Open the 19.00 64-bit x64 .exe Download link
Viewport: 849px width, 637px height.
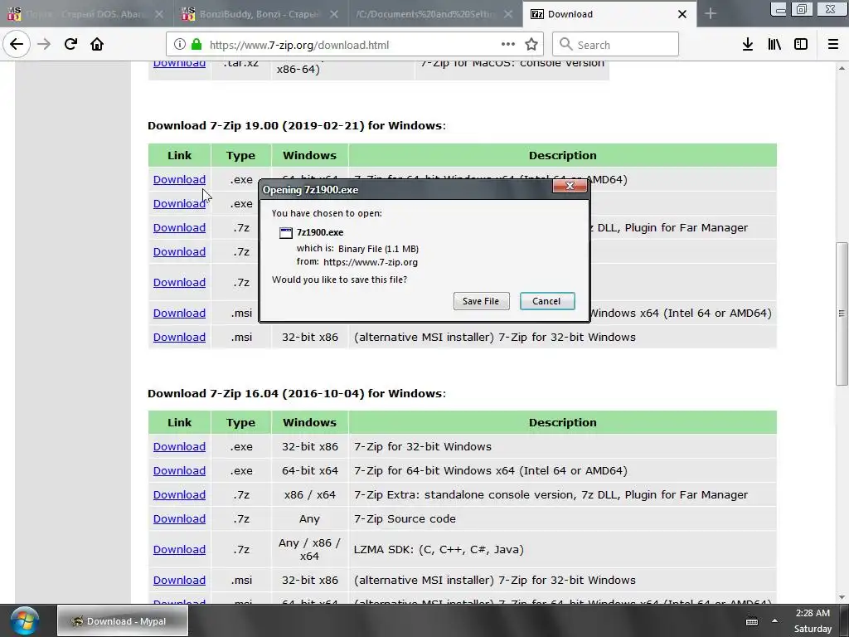(x=179, y=179)
